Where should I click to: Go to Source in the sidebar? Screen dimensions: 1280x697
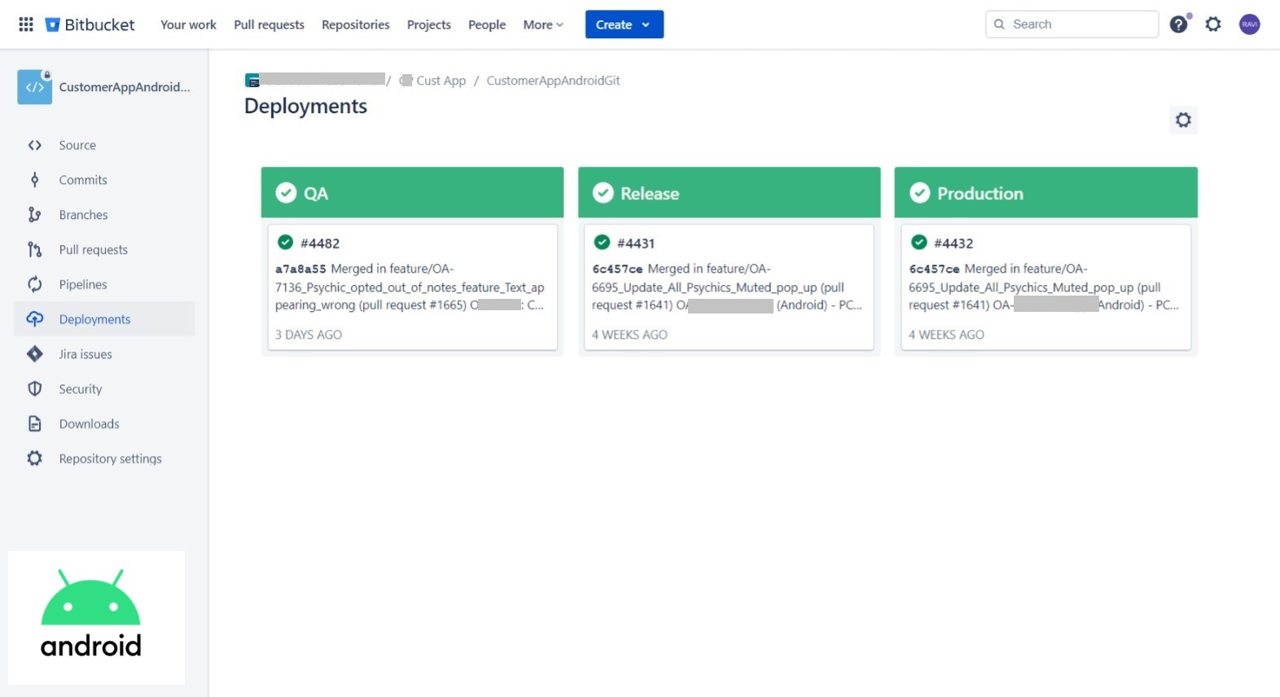[77, 145]
